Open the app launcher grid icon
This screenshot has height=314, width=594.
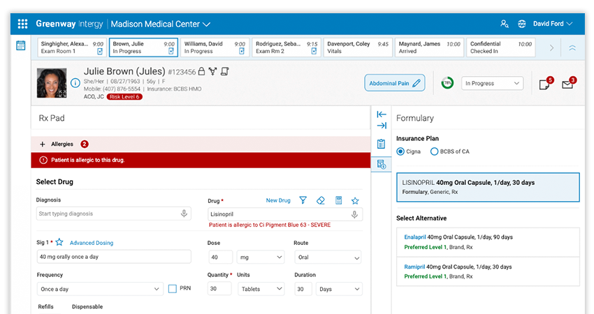click(x=22, y=24)
